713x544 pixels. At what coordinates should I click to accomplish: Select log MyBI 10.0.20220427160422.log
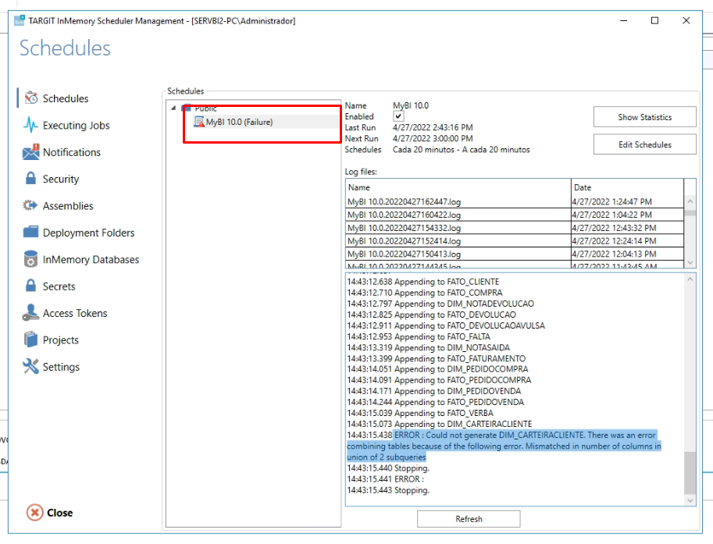[x=458, y=215]
